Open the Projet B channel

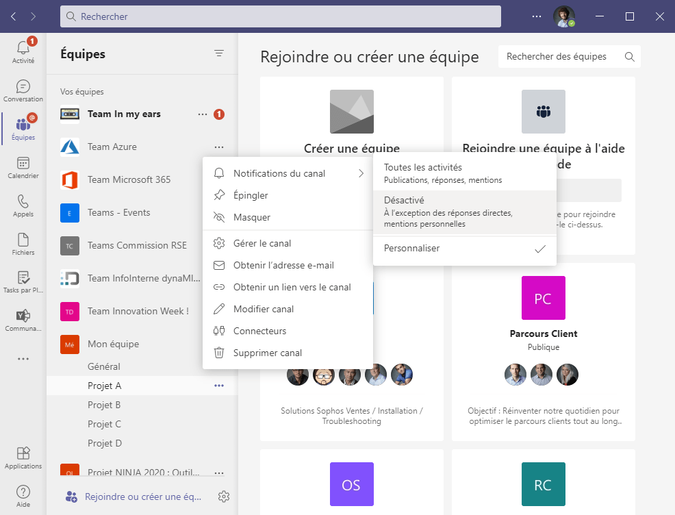click(142, 405)
